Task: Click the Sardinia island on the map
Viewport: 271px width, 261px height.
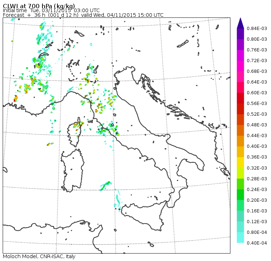Action: 72,170
